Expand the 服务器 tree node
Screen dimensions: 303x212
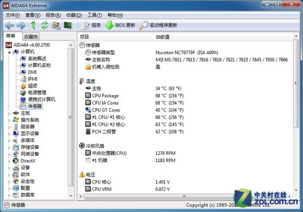(x=9, y=127)
